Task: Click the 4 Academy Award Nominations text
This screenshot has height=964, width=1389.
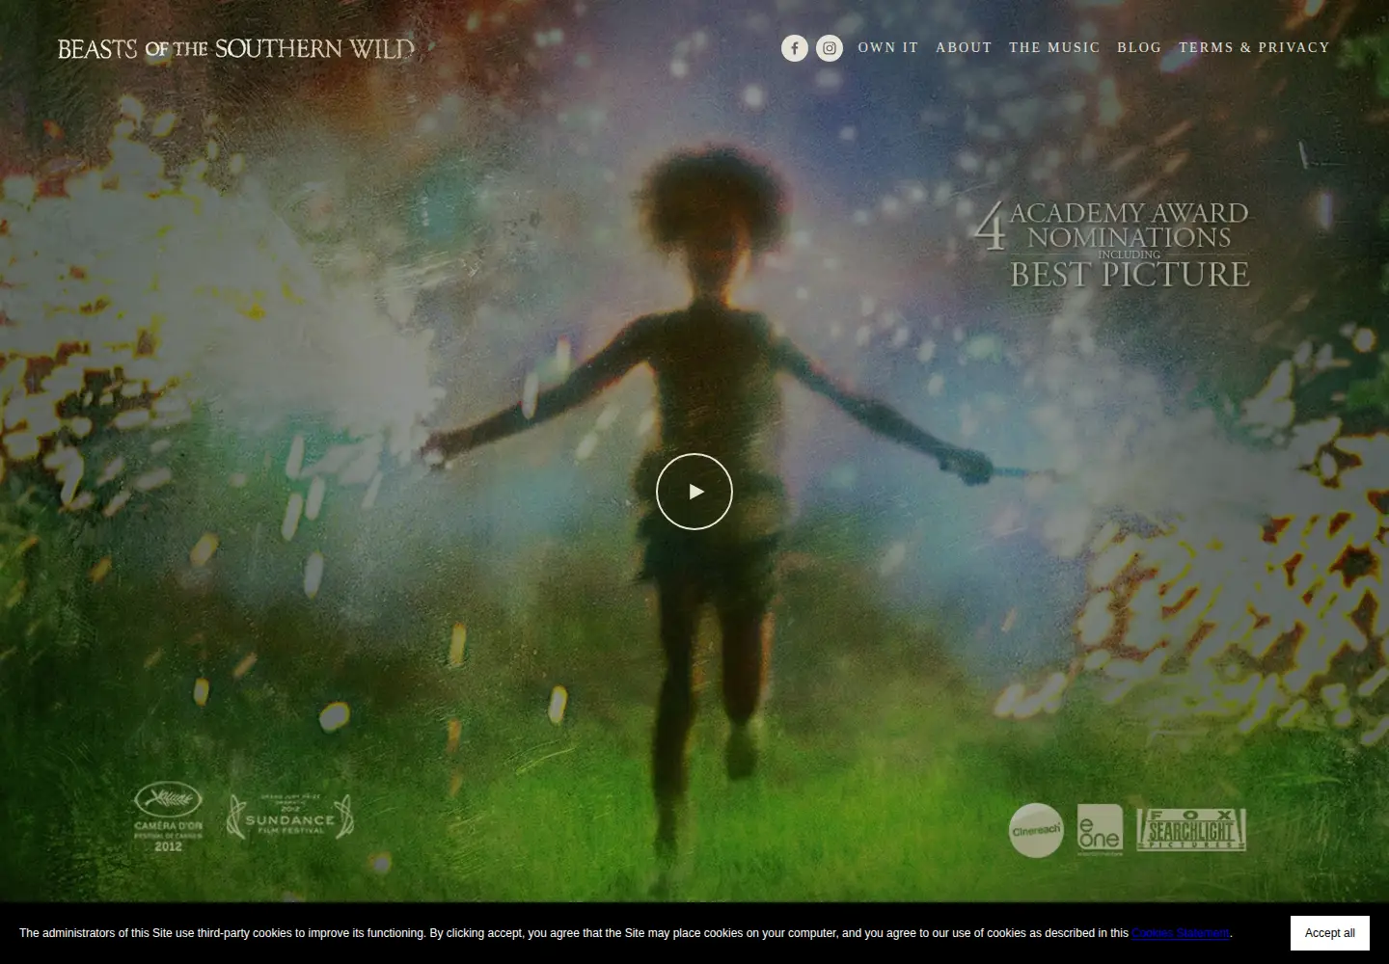Action: tap(1111, 226)
